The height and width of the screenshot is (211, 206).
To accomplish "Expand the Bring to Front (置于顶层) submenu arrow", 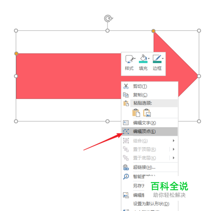I will pos(173,149).
